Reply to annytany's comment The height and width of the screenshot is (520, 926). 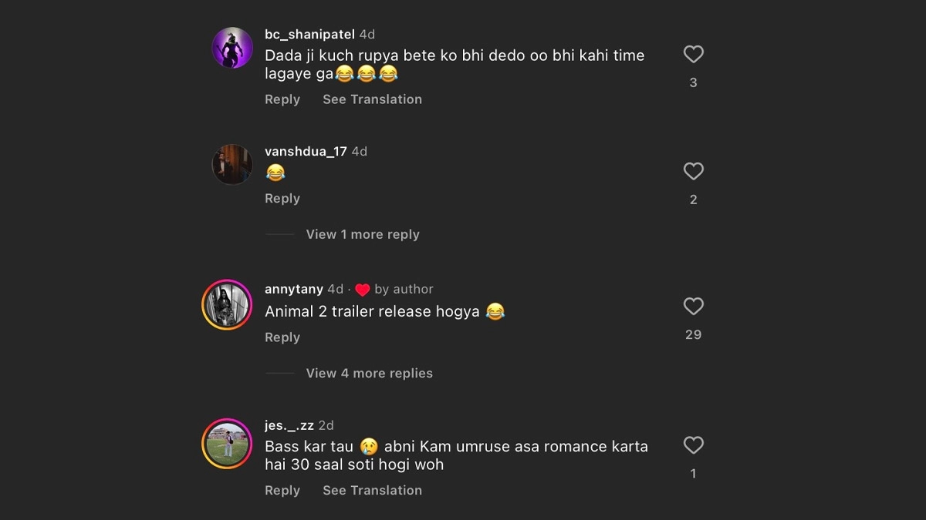coord(282,337)
